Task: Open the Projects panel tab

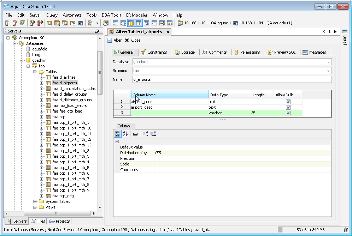Action: pos(60,221)
